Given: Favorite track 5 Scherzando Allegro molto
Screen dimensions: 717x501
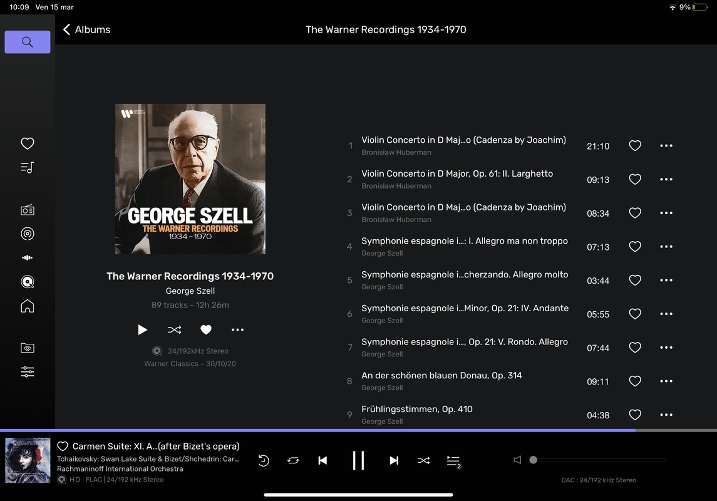Looking at the screenshot, I should tap(635, 280).
